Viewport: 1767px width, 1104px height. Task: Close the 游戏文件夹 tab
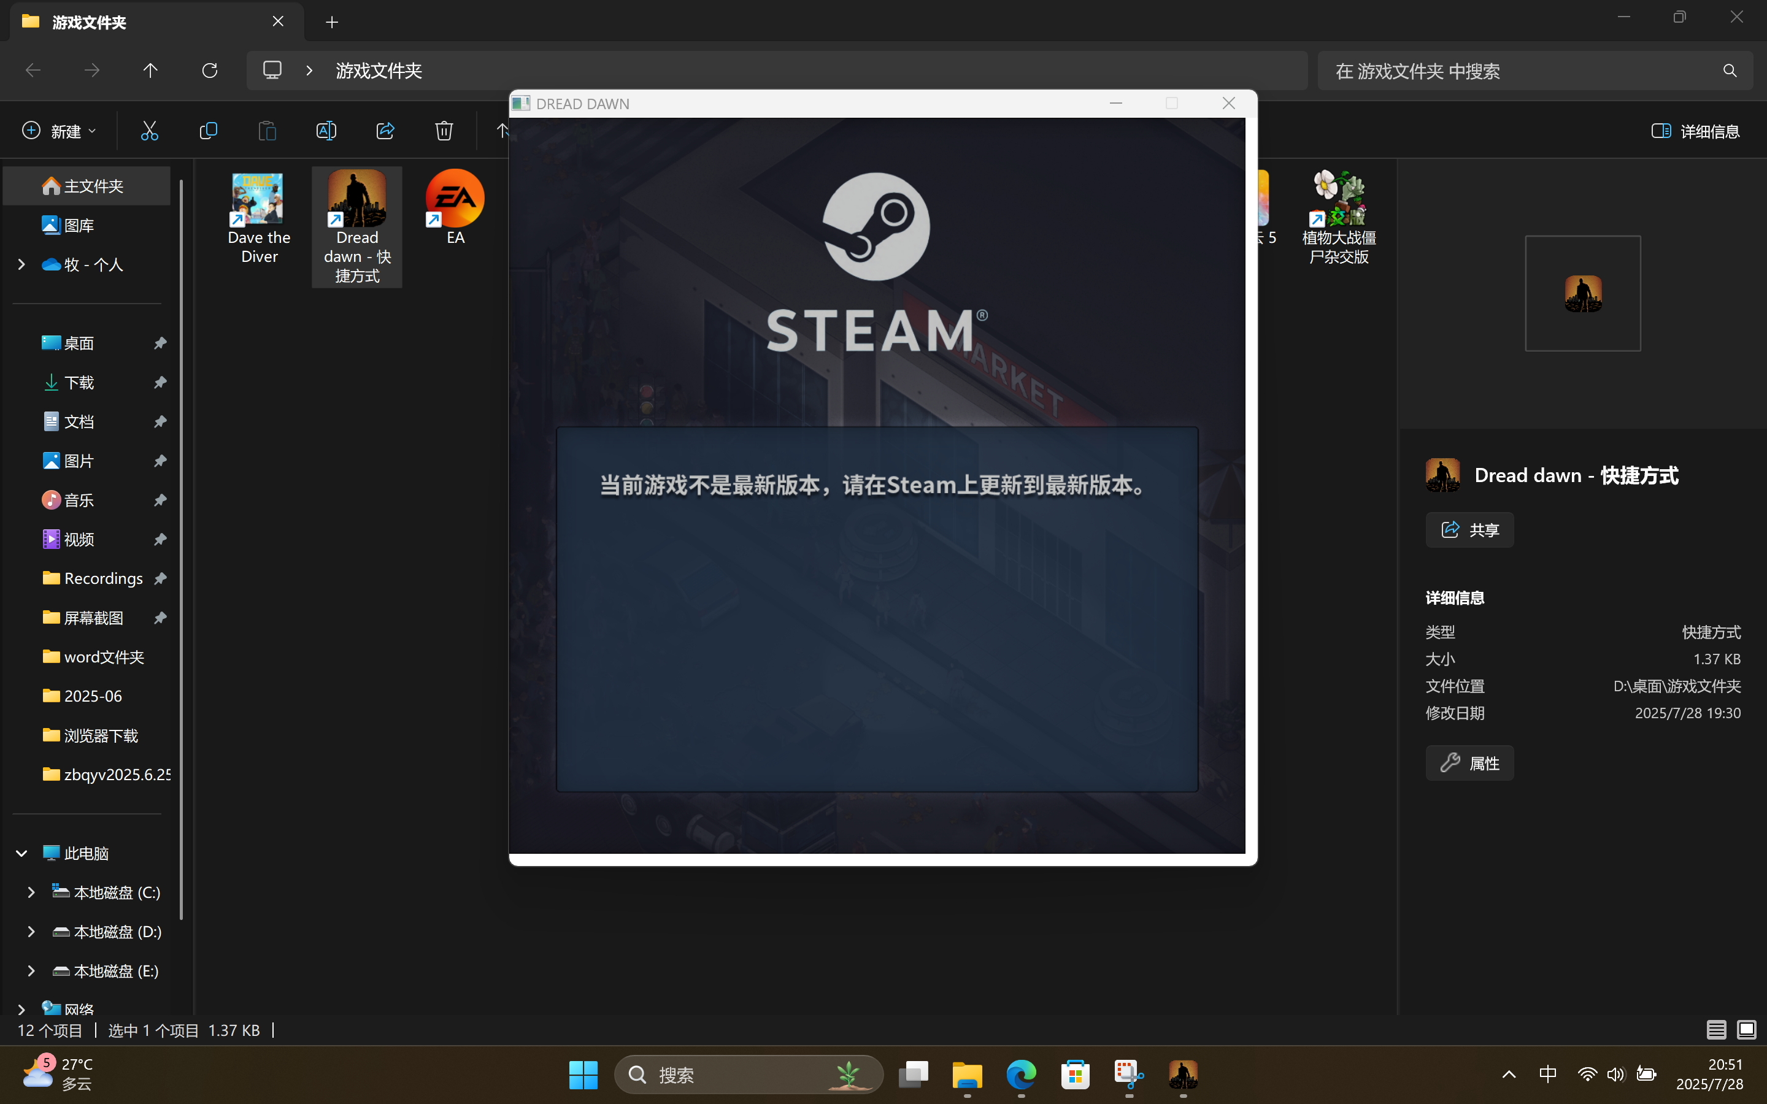click(278, 21)
